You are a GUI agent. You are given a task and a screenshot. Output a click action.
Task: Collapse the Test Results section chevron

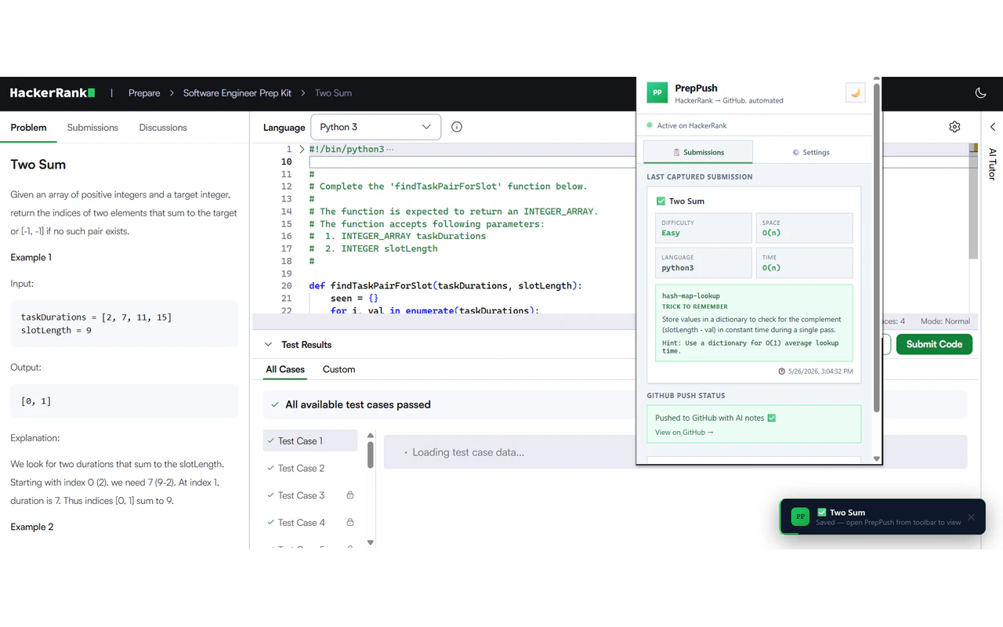[x=269, y=345]
